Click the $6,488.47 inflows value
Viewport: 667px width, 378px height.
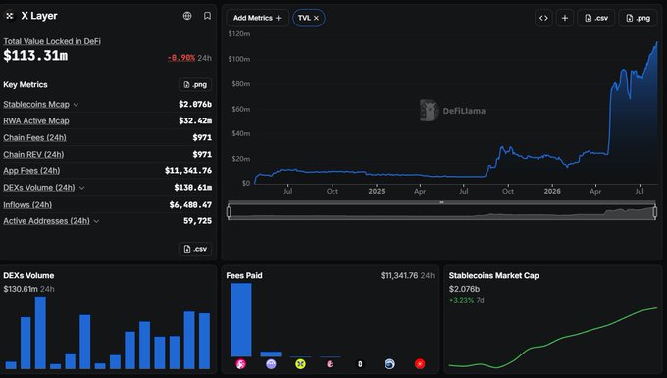[x=190, y=205]
